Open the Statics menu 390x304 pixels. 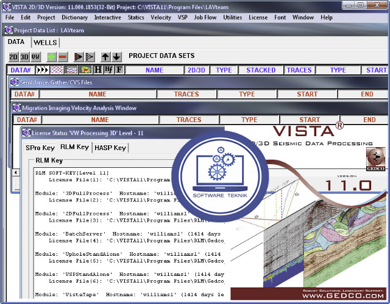click(136, 18)
